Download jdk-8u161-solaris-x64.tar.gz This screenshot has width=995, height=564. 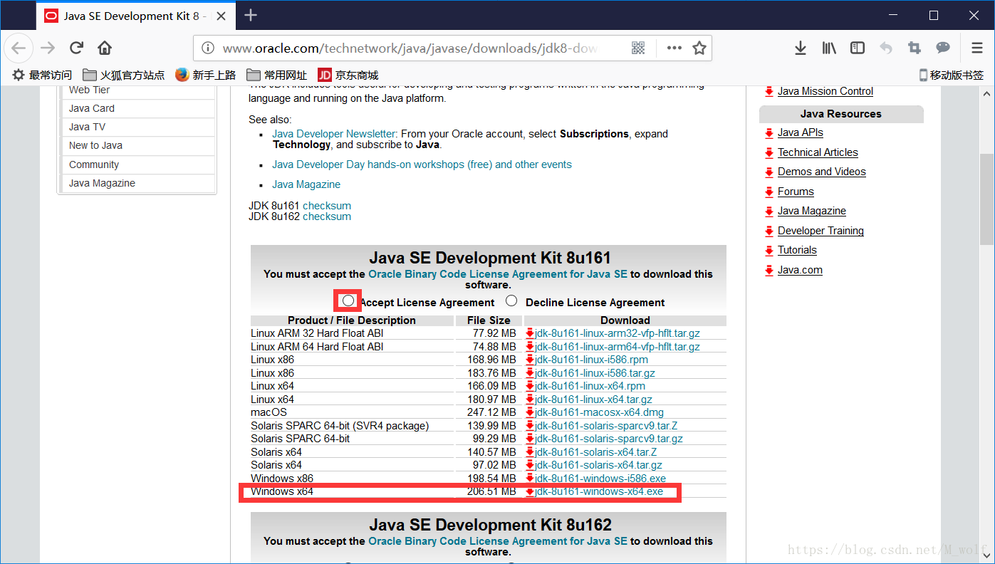[x=598, y=465]
